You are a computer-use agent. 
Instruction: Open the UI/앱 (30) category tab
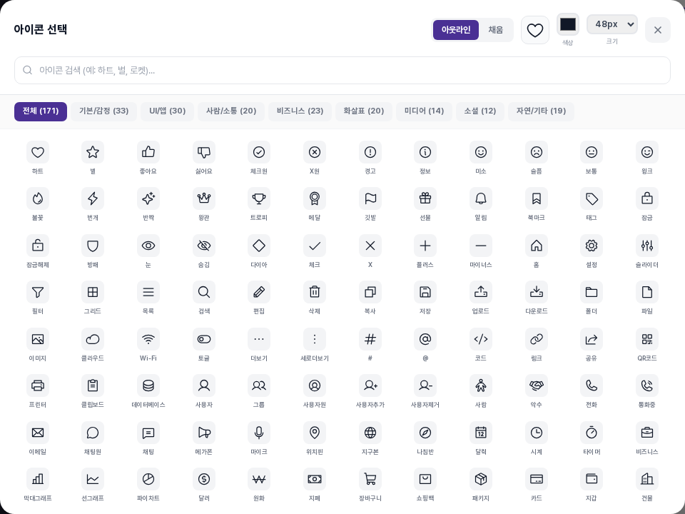pos(167,111)
